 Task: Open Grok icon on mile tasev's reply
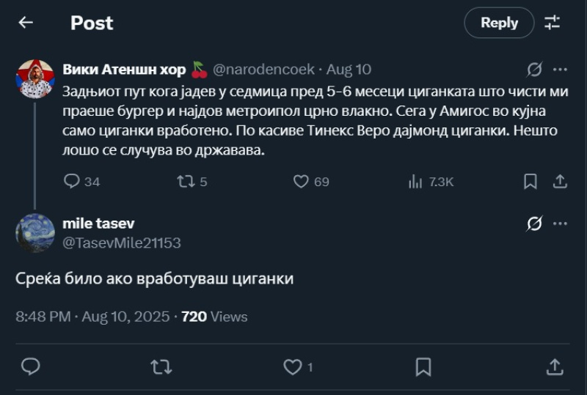pyautogui.click(x=534, y=224)
